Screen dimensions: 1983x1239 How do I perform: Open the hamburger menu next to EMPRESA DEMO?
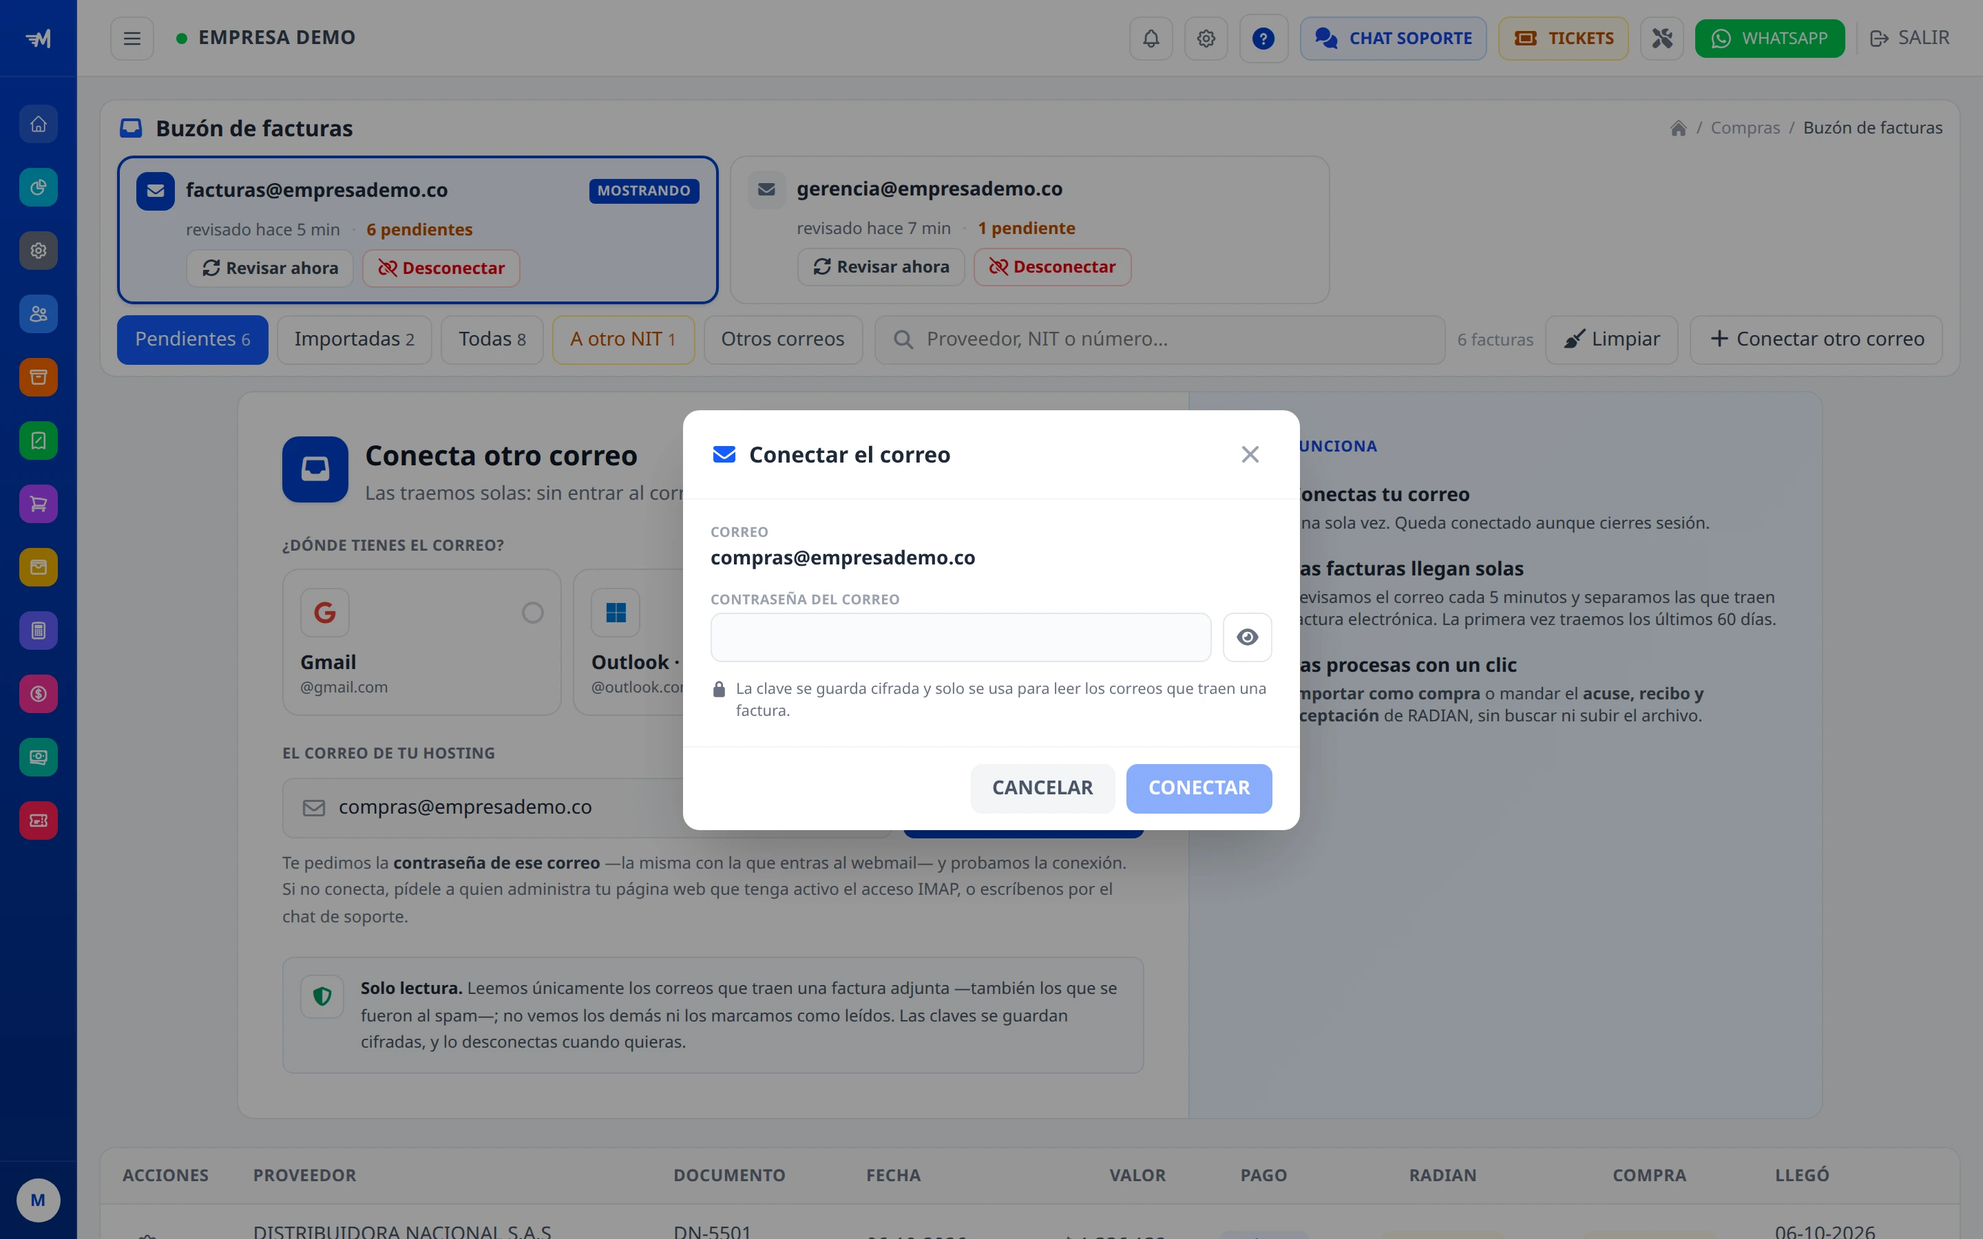[132, 39]
